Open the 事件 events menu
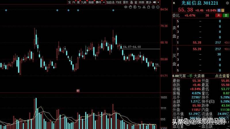Image resolution: width=230 pixels, height=129 pixels. (98, 2)
